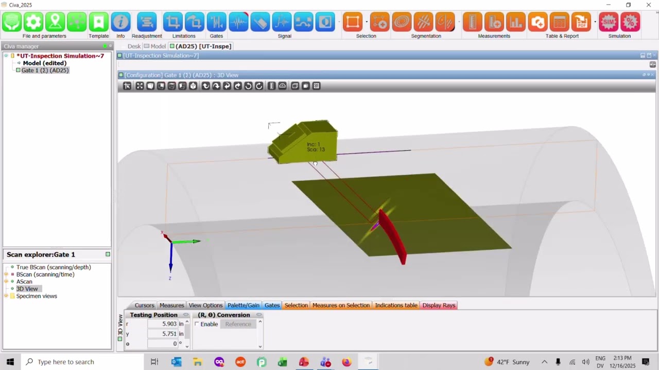The width and height of the screenshot is (659, 370).
Task: Expand the BScan (scanning/time) tree node
Action: click(x=6, y=274)
